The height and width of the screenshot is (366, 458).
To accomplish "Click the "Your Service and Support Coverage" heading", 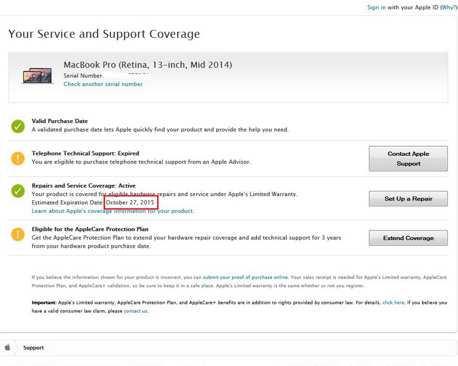I will 104,34.
